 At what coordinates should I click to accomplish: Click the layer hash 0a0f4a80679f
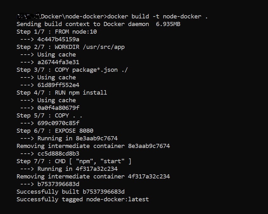[58, 108]
